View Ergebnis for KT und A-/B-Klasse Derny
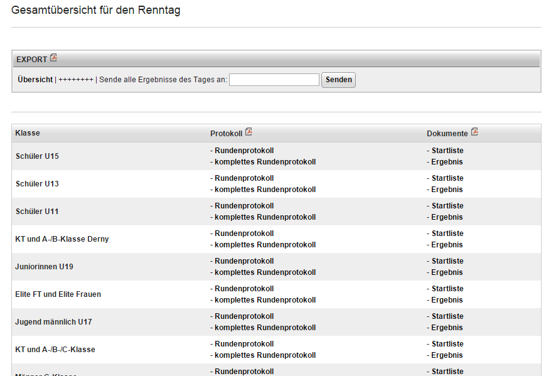The height and width of the screenshot is (376, 551). (x=447, y=245)
